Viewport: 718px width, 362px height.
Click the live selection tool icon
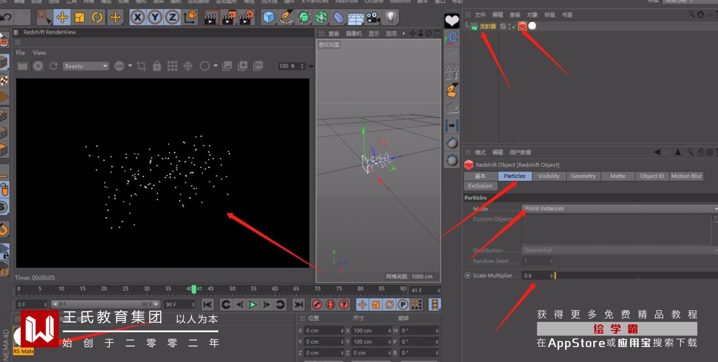pyautogui.click(x=44, y=17)
